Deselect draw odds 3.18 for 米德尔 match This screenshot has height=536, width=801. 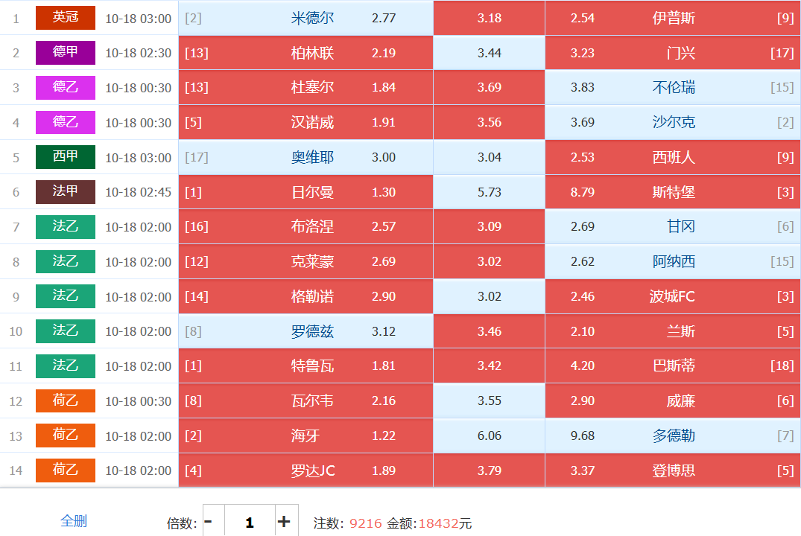coord(489,18)
